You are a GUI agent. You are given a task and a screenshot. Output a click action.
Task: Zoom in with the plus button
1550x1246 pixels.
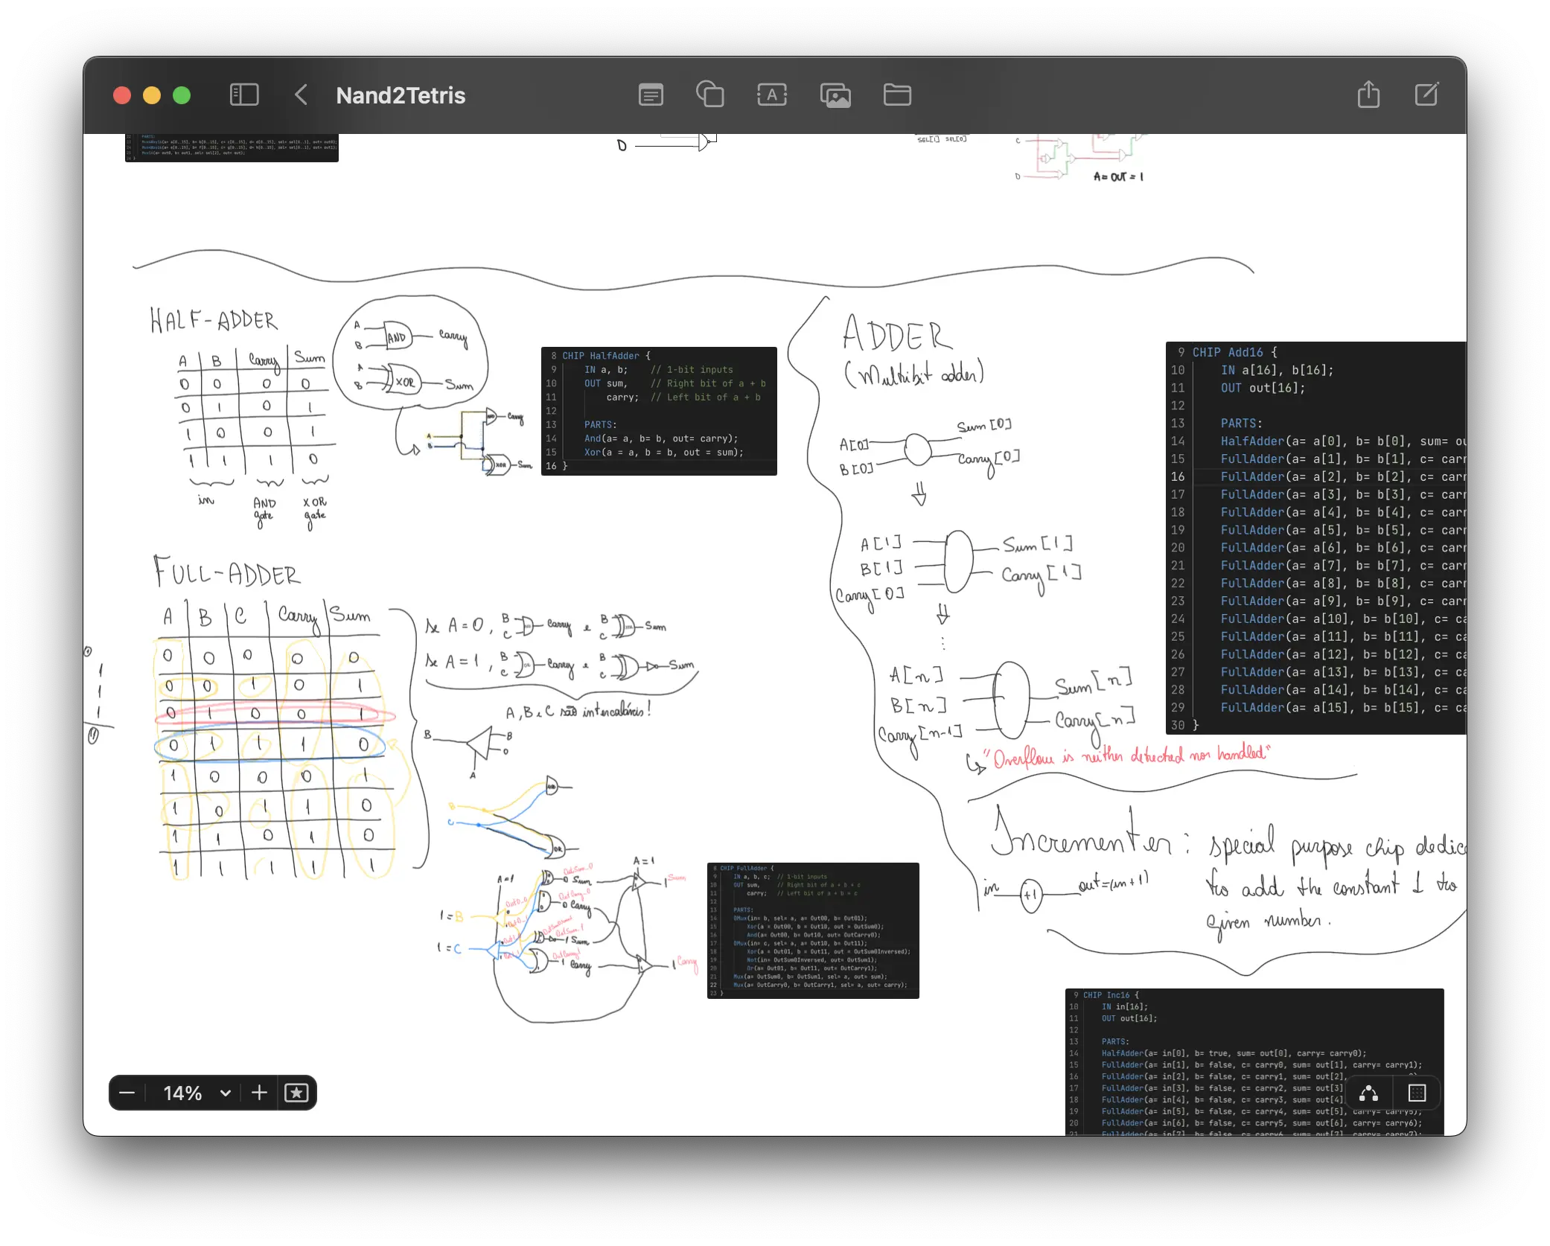click(258, 1093)
